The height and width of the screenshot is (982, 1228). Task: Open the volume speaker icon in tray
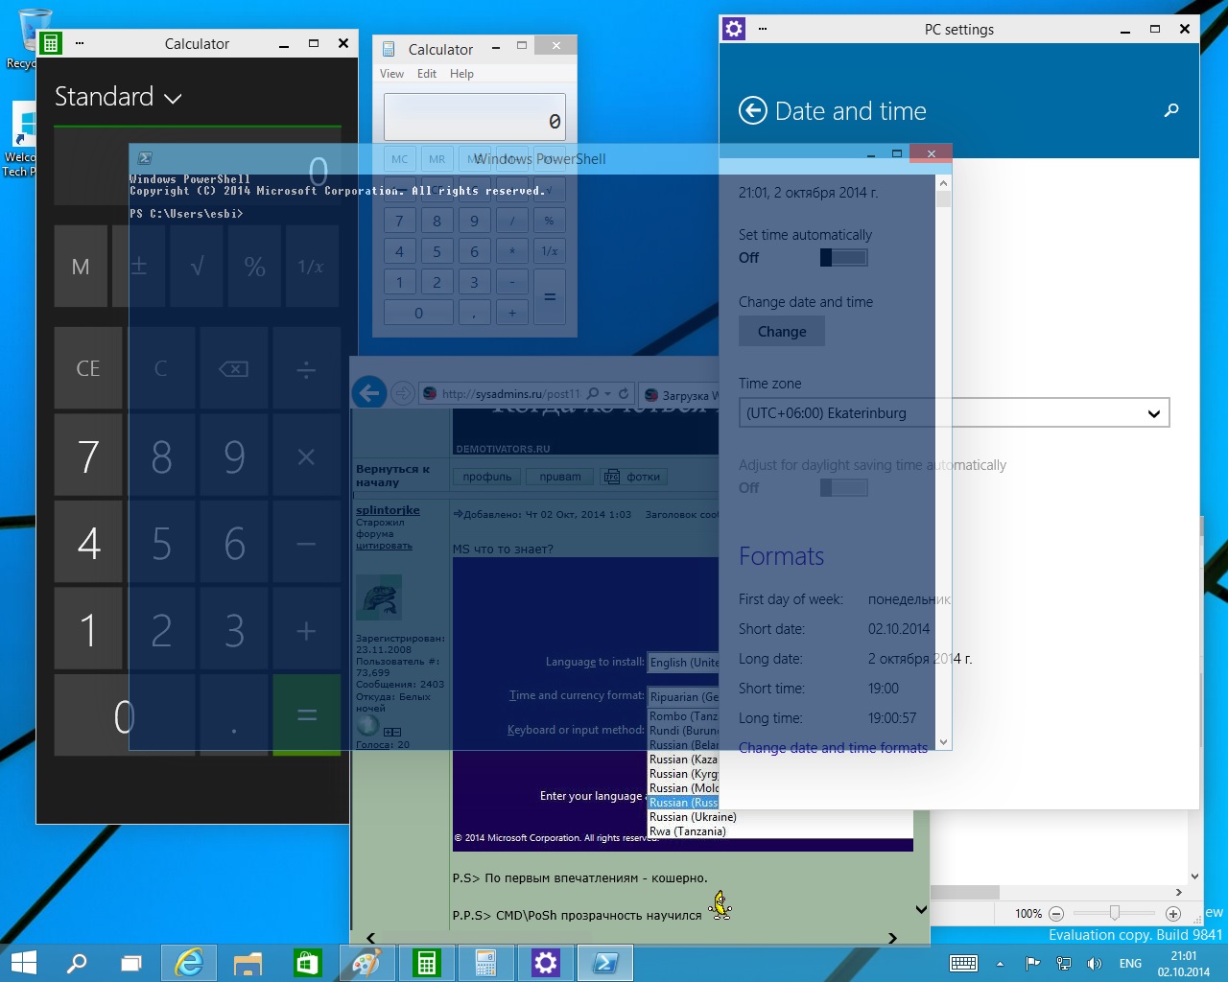point(1094,963)
